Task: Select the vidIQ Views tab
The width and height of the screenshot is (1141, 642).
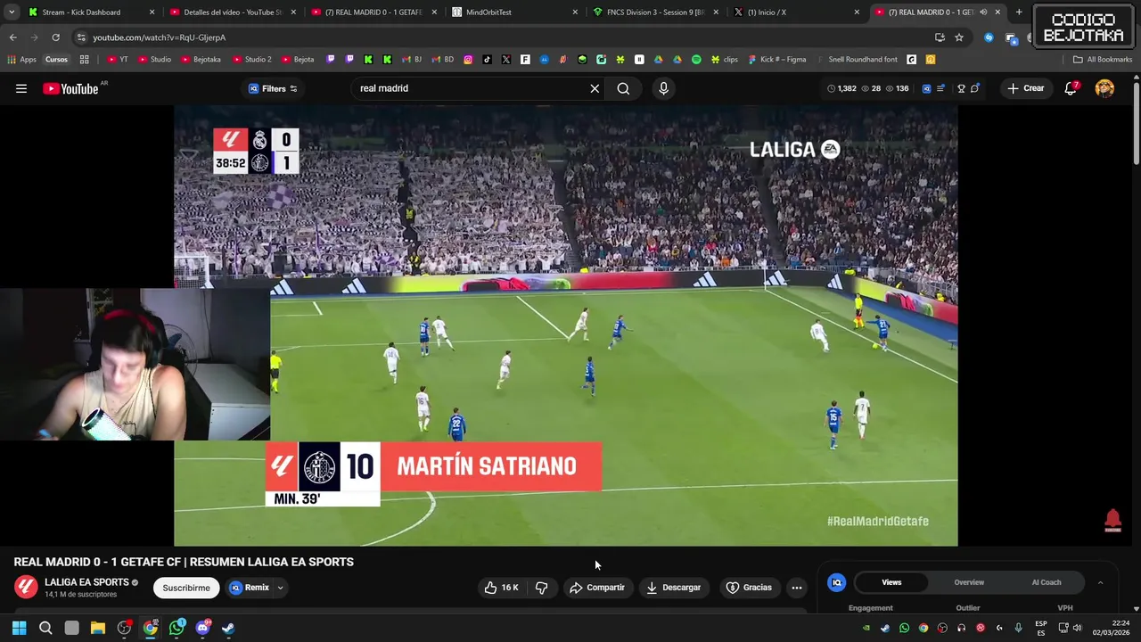Action: pyautogui.click(x=891, y=582)
